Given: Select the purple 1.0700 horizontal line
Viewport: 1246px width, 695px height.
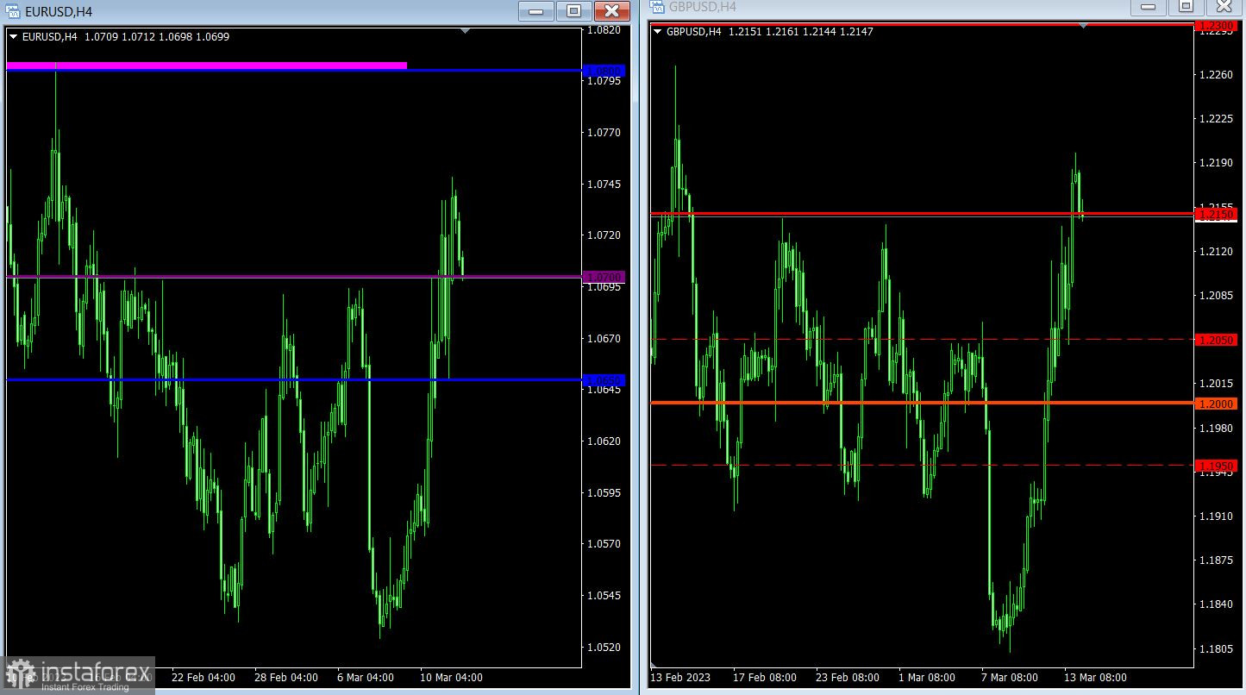Looking at the screenshot, I should (x=294, y=277).
